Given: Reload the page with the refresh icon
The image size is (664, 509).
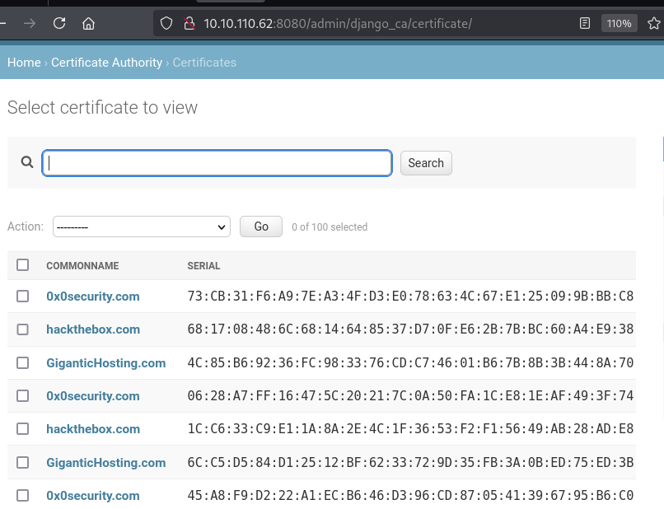Looking at the screenshot, I should click(x=59, y=23).
